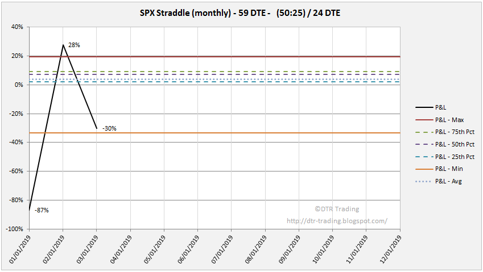
Task: Click the 06/01/2019 x-axis date label
Action: pos(188,249)
